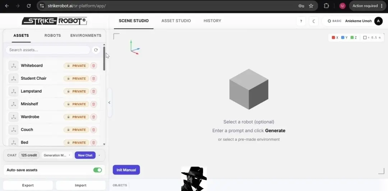Switch to the Asset Studio tab
The width and height of the screenshot is (388, 191).
(176, 21)
